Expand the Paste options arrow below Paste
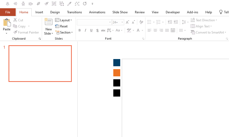The image size is (229, 137). point(6,34)
